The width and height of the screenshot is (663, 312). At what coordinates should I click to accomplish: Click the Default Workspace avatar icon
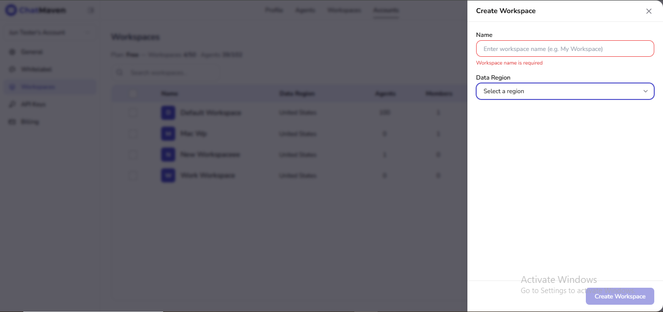(x=167, y=112)
